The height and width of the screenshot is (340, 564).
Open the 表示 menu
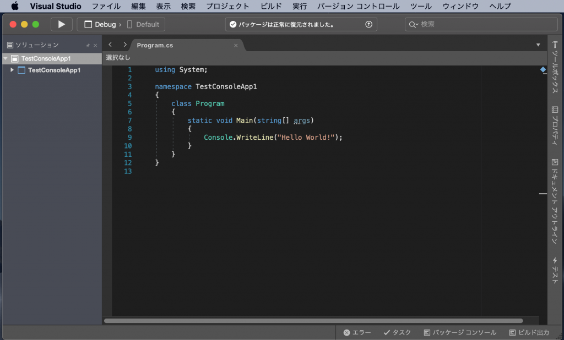[163, 6]
